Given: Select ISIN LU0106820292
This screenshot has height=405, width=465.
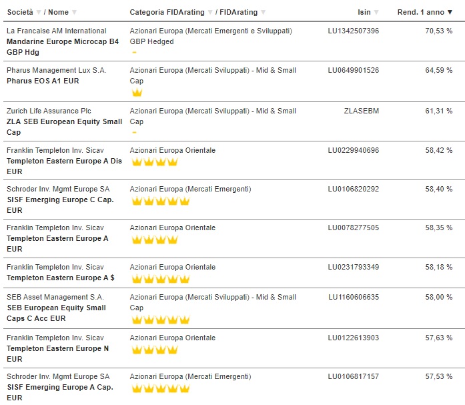Looking at the screenshot, I should (354, 189).
